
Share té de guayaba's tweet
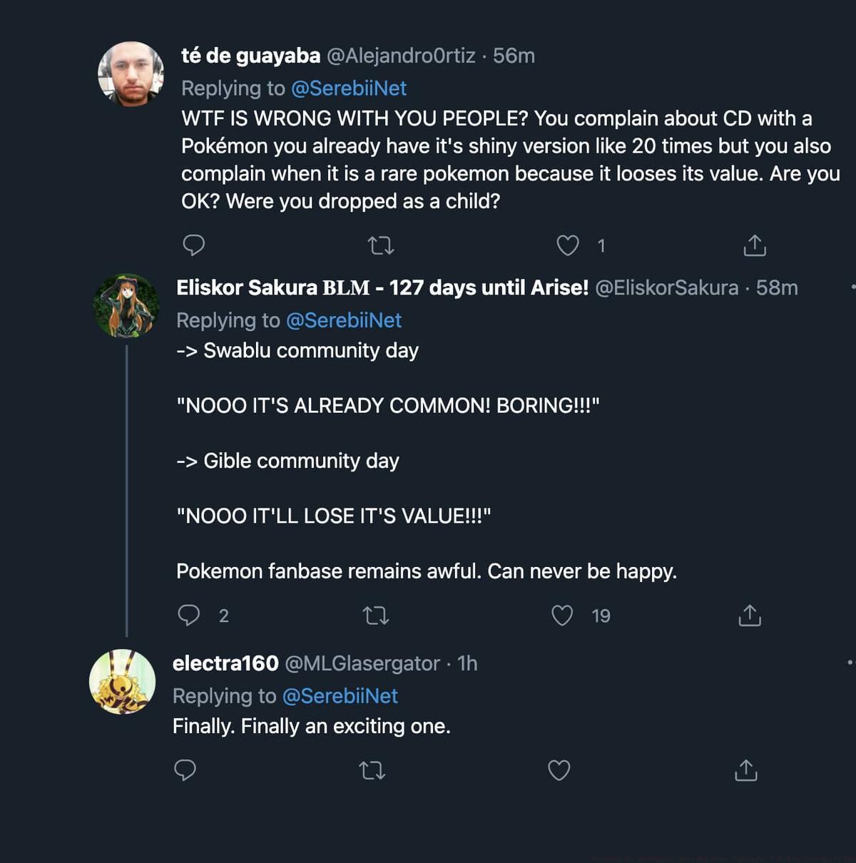755,245
